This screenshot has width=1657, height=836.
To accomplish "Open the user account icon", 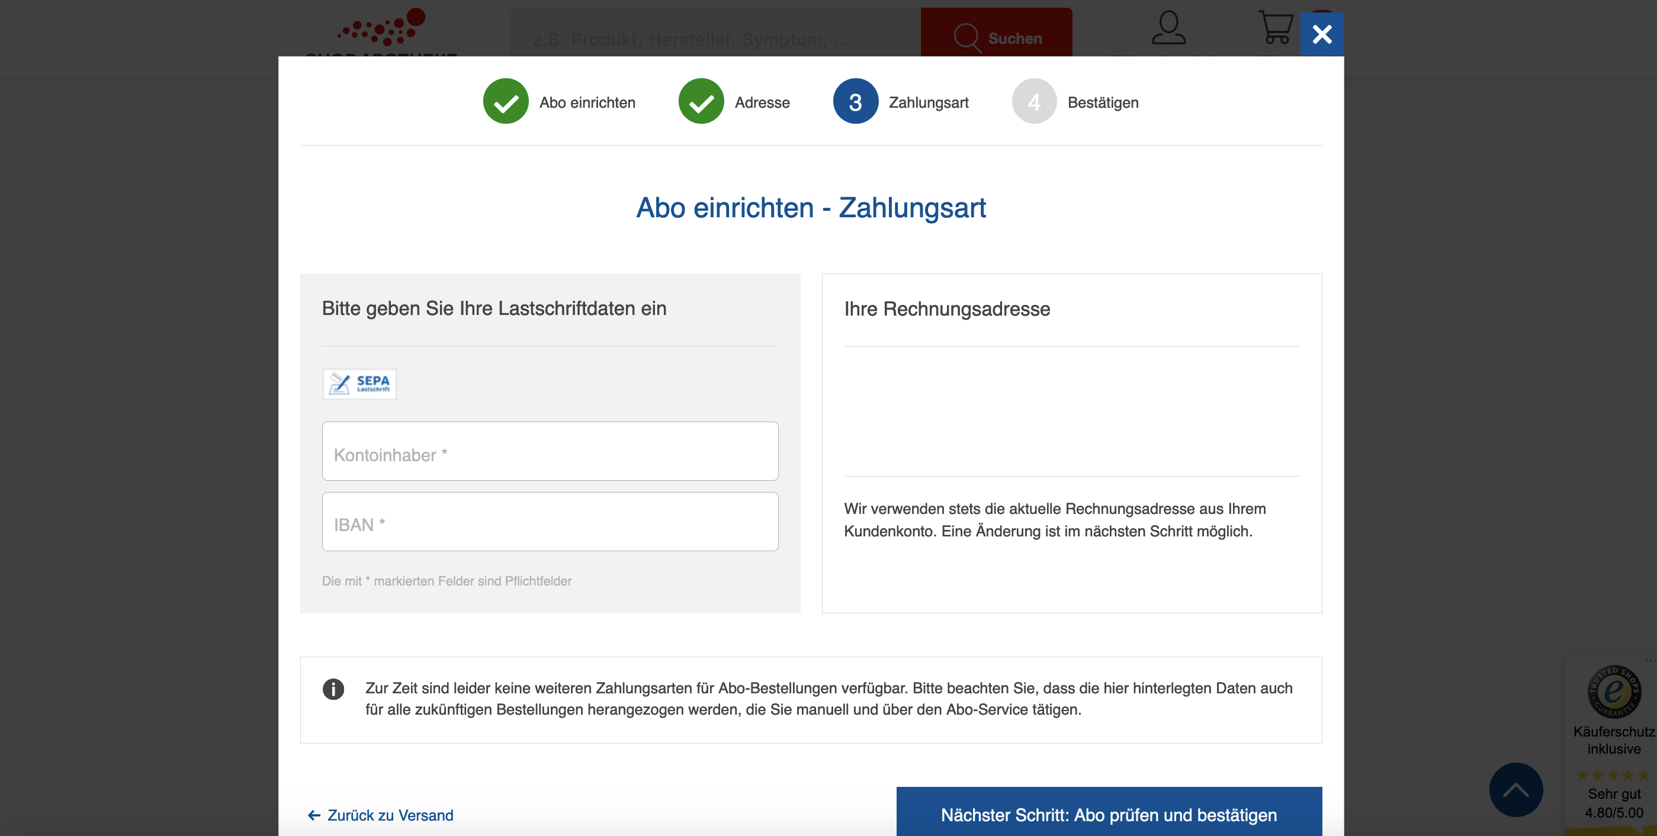I will (x=1168, y=28).
